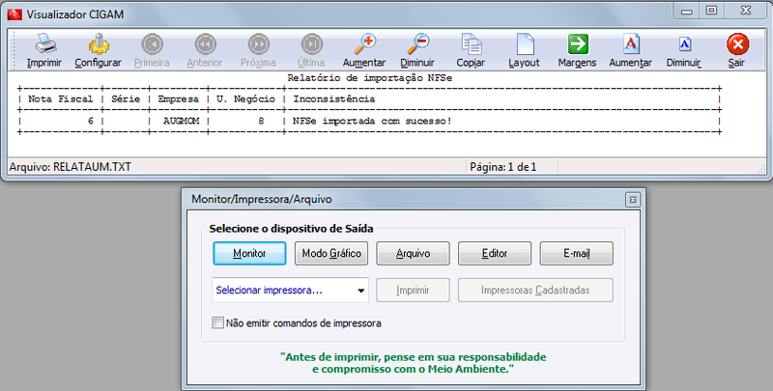Click the Imprimir printer icon in toolbar
Image resolution: width=773 pixels, height=391 pixels.
tap(44, 44)
